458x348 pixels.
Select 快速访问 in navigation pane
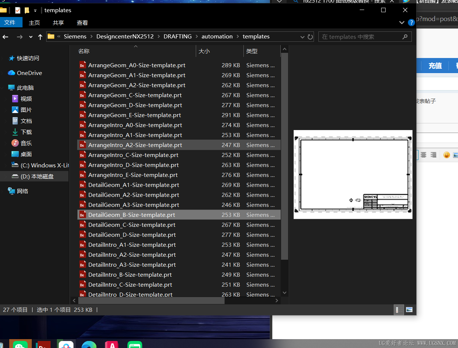pos(28,58)
